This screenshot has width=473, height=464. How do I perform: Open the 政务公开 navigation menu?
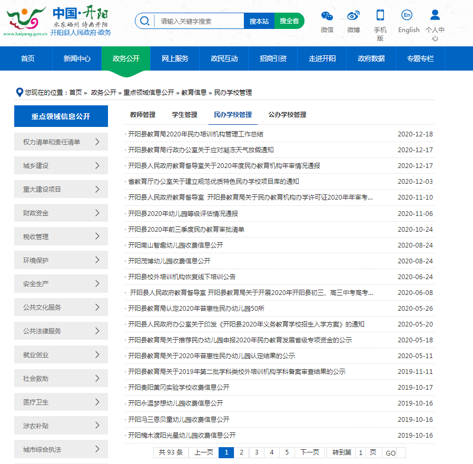[x=126, y=58]
